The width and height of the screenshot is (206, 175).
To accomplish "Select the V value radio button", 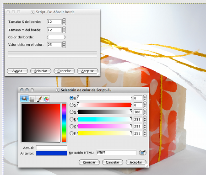I will tap(71, 112).
